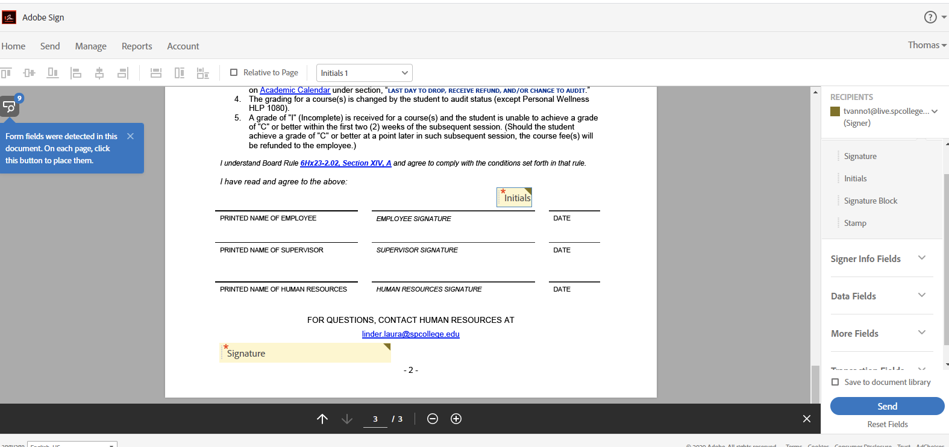Open the Send menu tab
Viewport: 949px width, 447px height.
(x=50, y=46)
